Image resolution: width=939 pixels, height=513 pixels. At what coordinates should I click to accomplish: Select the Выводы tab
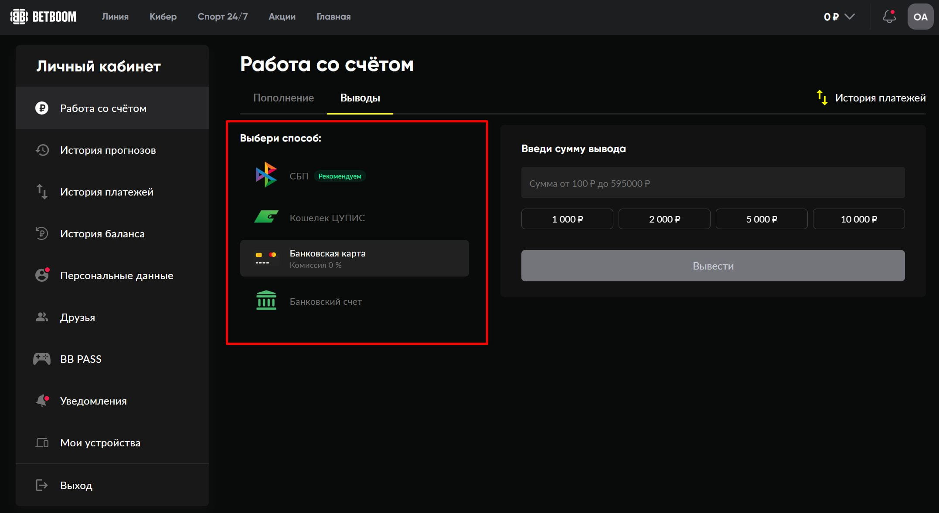tap(360, 98)
